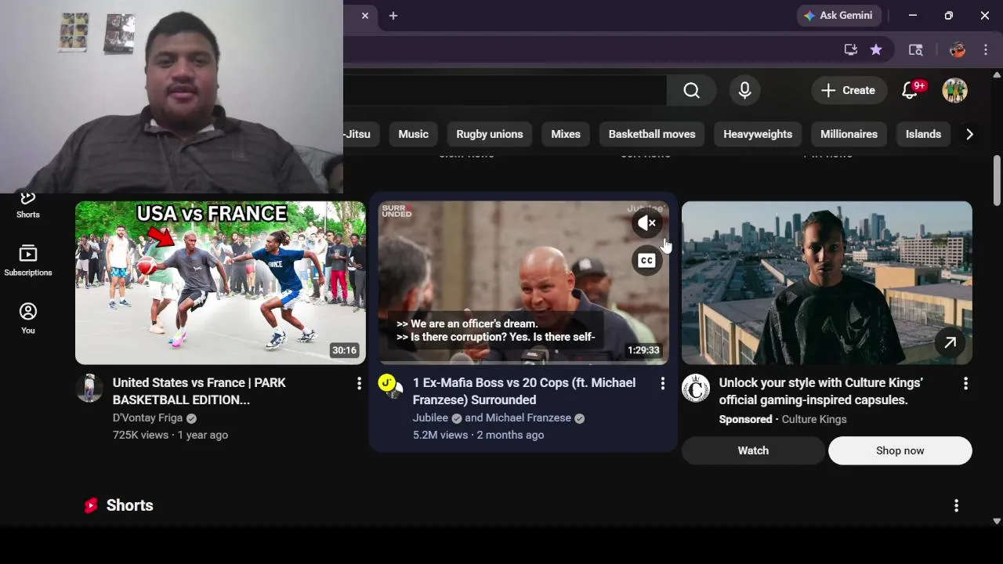Screen dimensions: 1003x564
Task: Click the Shop now button
Action: 900,450
